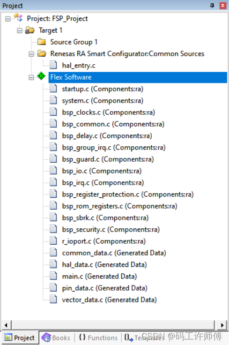This screenshot has height=345, width=229.
Task: Select 'common_data.c (Generated Data)' text
Action: coord(114,253)
